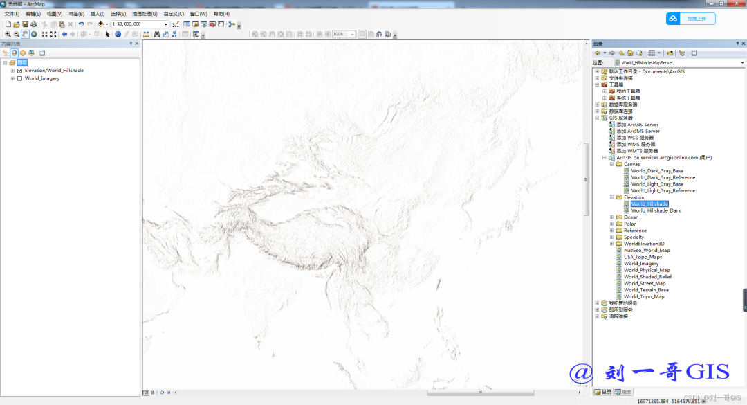Open the 帮助(H) menu

tap(221, 14)
